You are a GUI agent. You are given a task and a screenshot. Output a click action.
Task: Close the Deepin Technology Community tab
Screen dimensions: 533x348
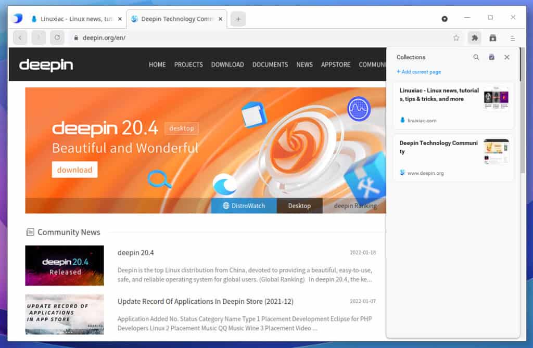coord(220,19)
